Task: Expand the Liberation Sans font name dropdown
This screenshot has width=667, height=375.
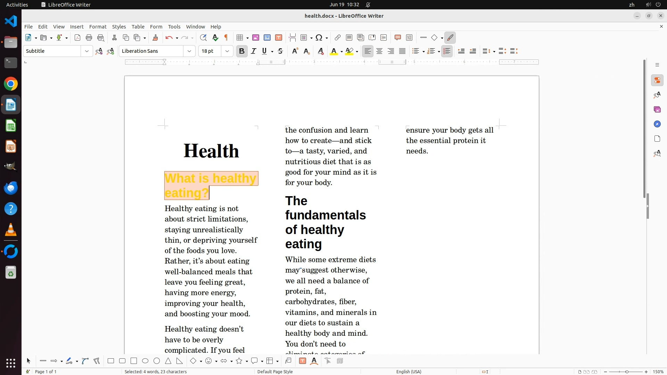Action: coord(189,51)
